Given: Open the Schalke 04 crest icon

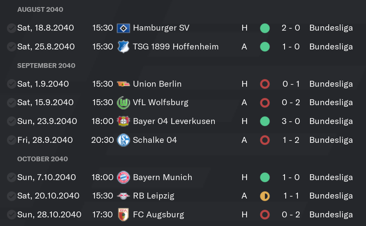Looking at the screenshot, I should click(x=123, y=140).
